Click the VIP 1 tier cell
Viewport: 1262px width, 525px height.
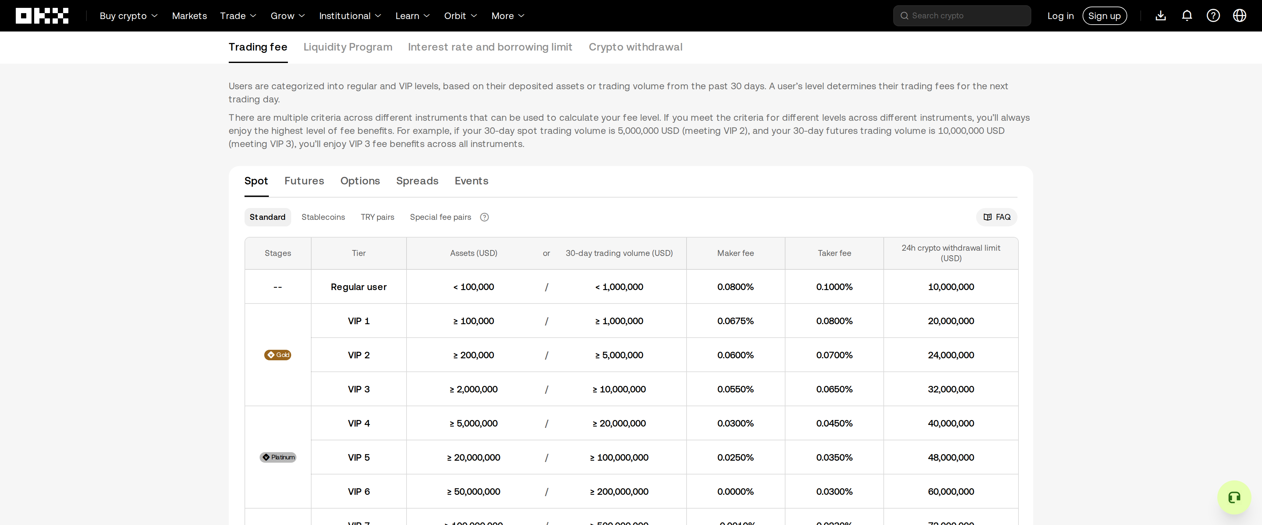click(x=359, y=321)
